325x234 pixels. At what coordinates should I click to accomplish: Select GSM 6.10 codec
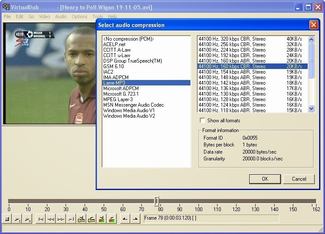click(x=146, y=66)
